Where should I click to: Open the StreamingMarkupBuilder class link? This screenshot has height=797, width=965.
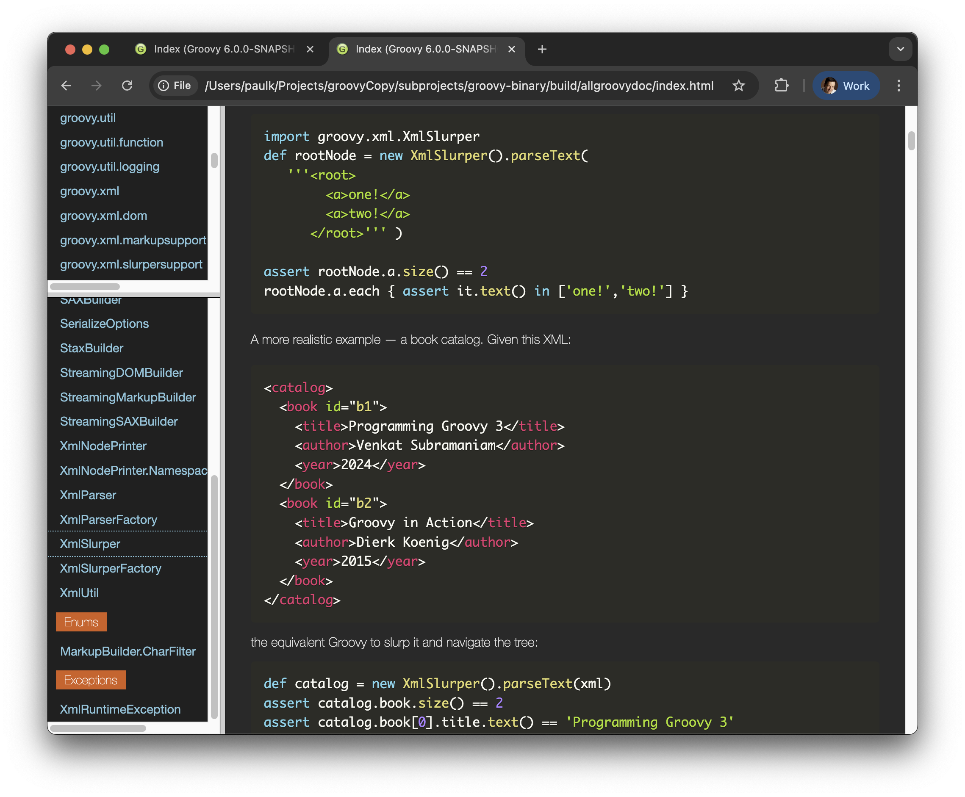(x=128, y=397)
